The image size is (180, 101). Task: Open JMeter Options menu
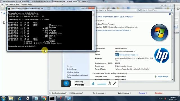pyautogui.click(x=24, y=4)
